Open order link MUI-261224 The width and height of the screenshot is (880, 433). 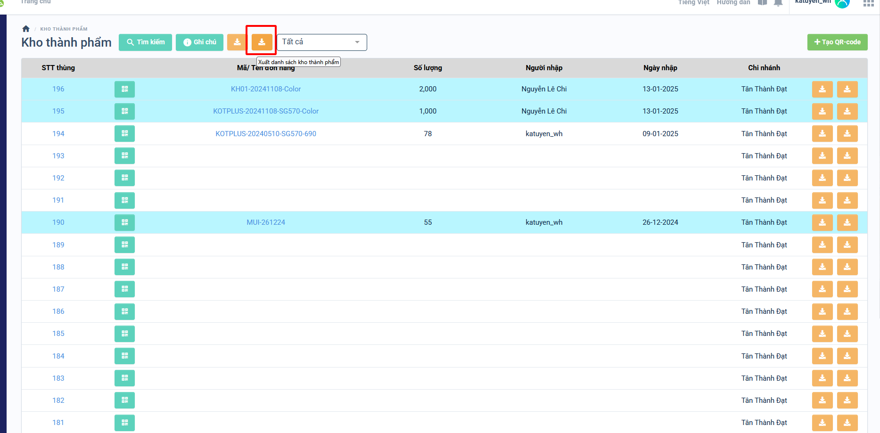click(x=266, y=222)
